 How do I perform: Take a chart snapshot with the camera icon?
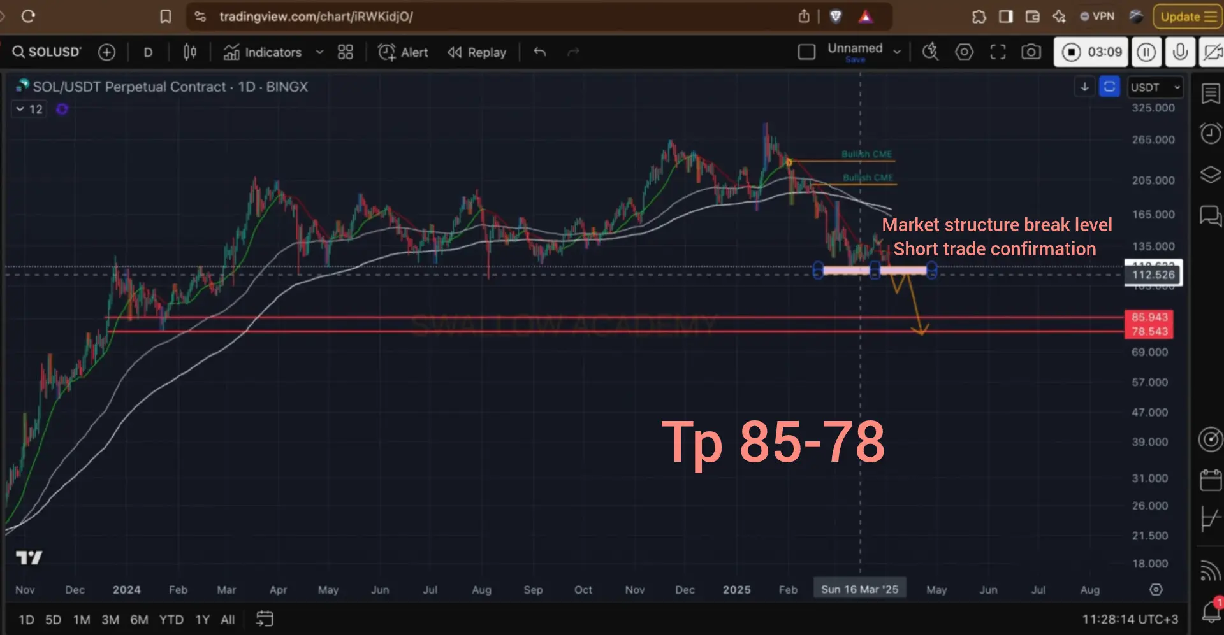(1031, 52)
